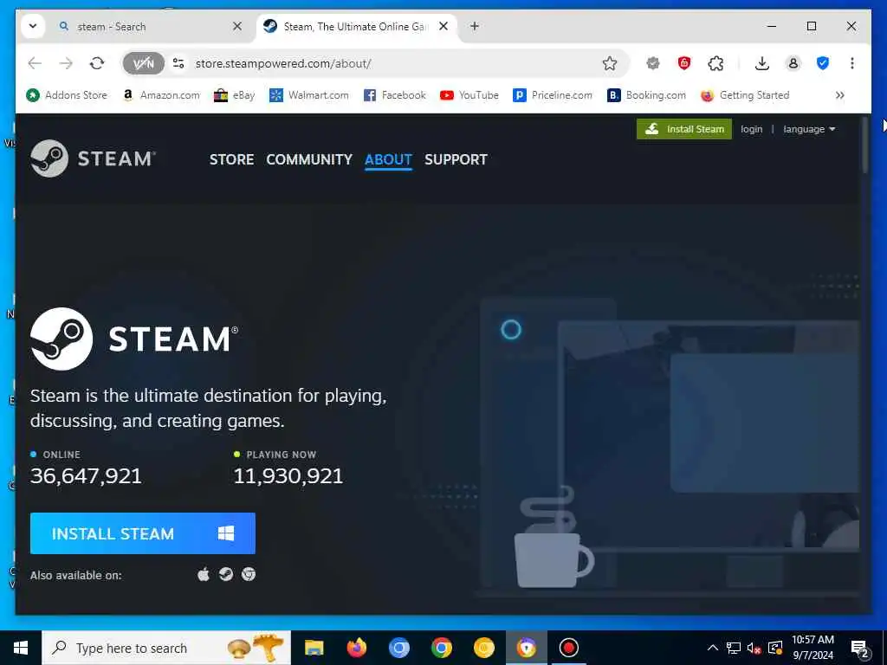Open the Extensions puzzle-piece menu
The width and height of the screenshot is (887, 665).
pos(715,63)
